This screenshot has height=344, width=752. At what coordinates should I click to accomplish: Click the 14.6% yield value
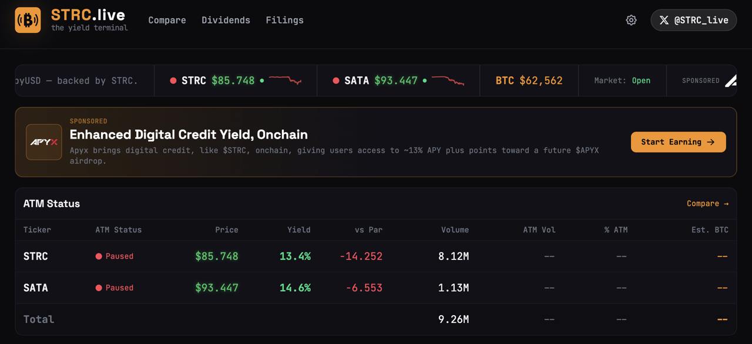click(x=295, y=288)
